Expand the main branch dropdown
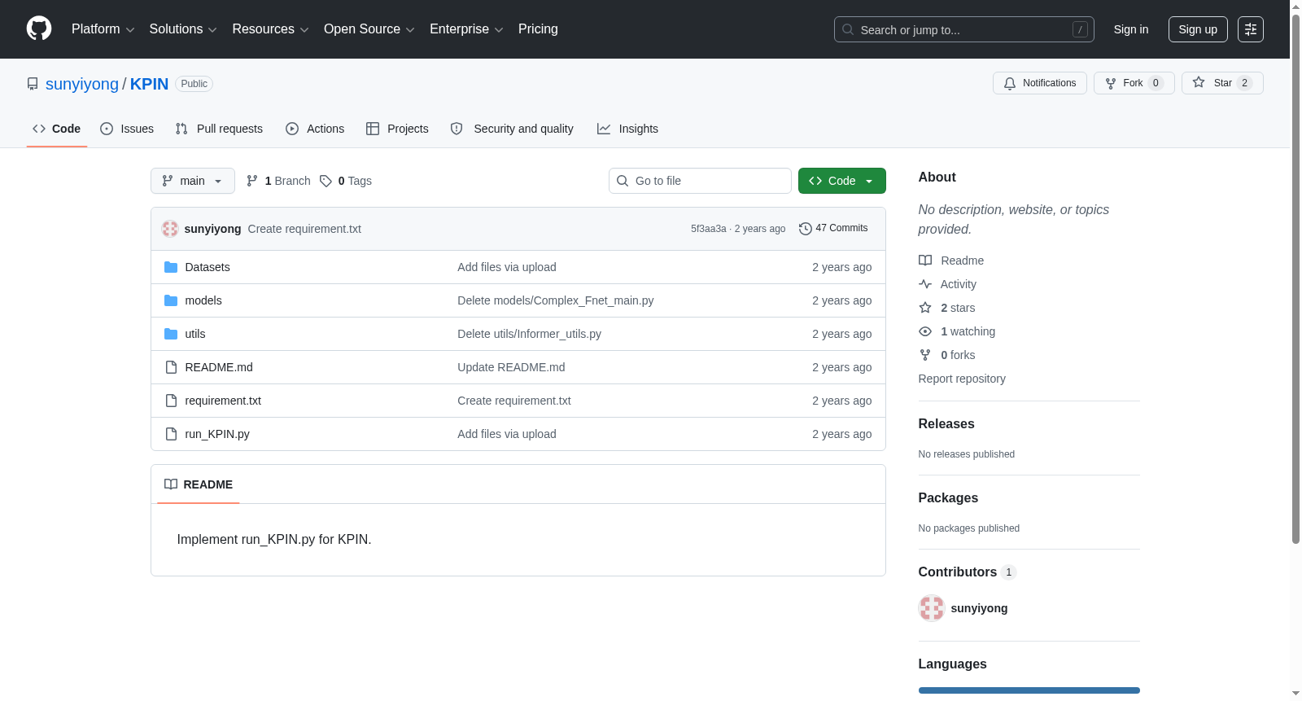This screenshot has height=701, width=1302. click(192, 181)
